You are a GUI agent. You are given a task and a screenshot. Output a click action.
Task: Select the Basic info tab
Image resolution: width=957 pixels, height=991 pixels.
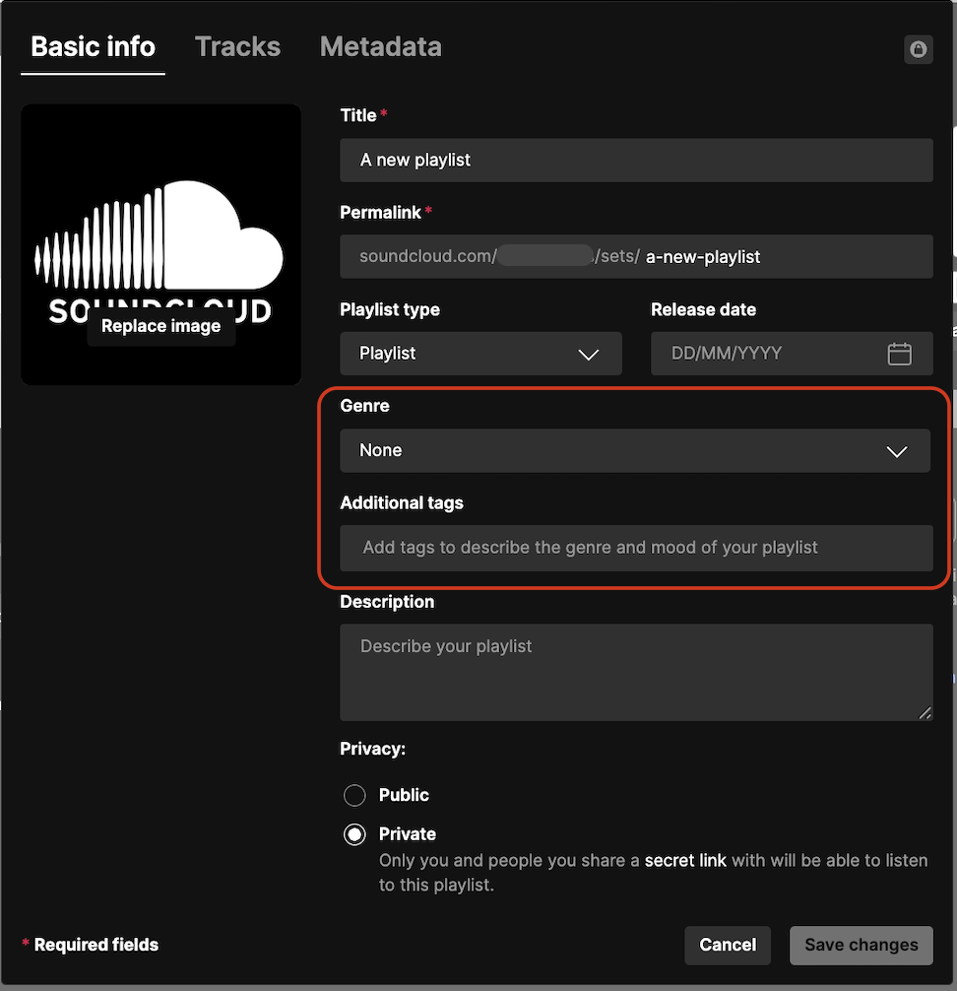click(x=94, y=46)
